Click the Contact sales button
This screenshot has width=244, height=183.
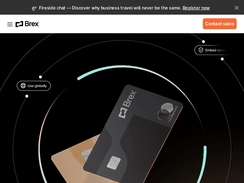[x=220, y=24]
